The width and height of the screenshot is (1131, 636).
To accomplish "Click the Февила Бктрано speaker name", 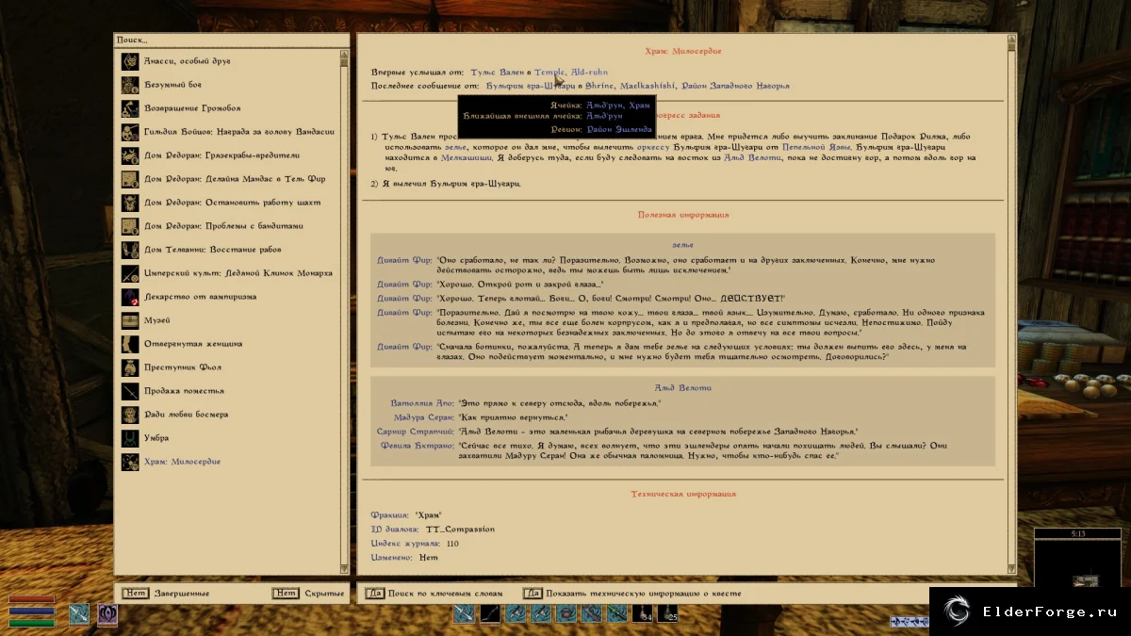I will coord(418,445).
